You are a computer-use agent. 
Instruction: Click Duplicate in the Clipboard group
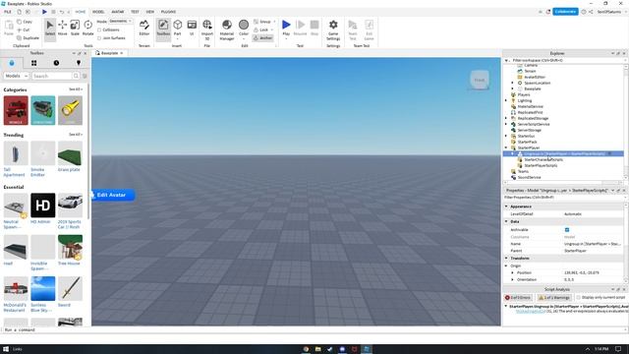29,37
